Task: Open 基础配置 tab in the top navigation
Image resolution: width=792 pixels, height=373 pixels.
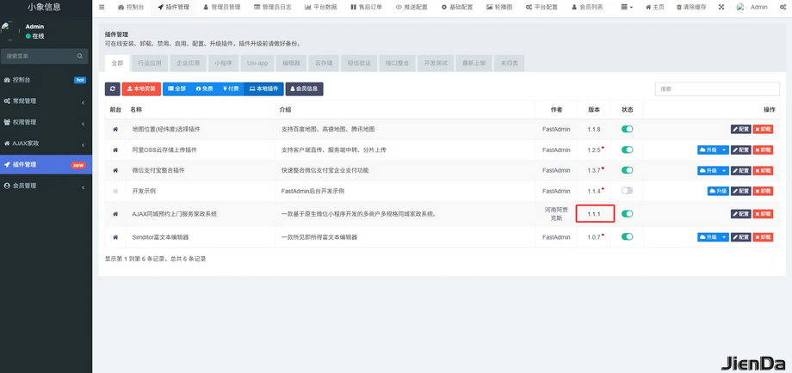Action: [457, 8]
